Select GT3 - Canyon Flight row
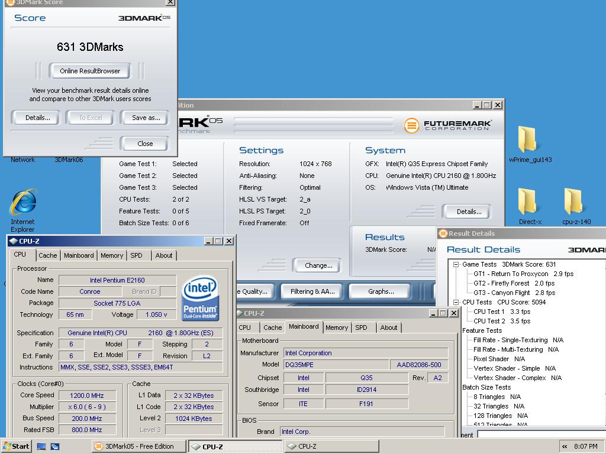The height and width of the screenshot is (454, 606). pyautogui.click(x=514, y=293)
